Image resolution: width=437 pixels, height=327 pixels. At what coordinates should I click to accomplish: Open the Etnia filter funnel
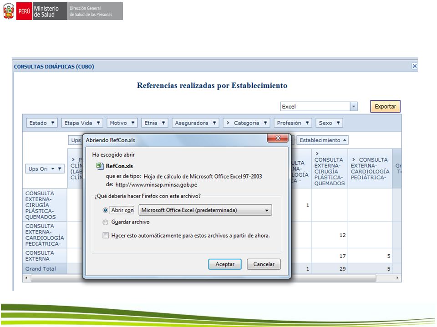coord(163,123)
